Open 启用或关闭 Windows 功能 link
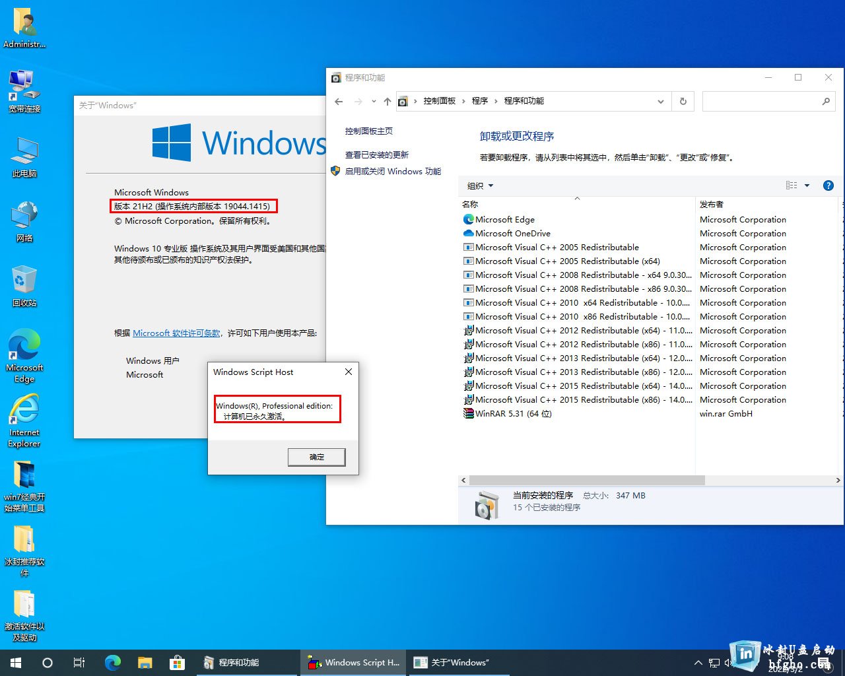 (393, 172)
